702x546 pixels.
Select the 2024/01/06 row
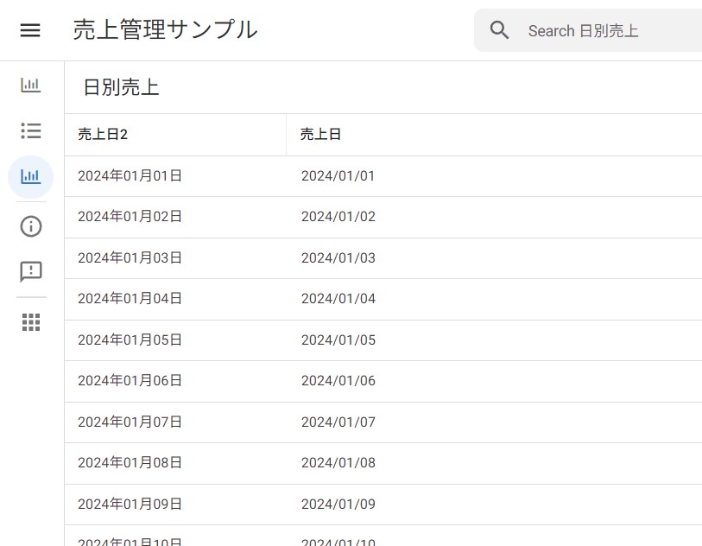pos(338,381)
